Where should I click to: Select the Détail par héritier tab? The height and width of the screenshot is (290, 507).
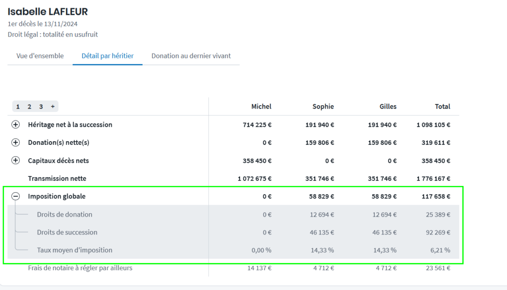click(x=107, y=56)
